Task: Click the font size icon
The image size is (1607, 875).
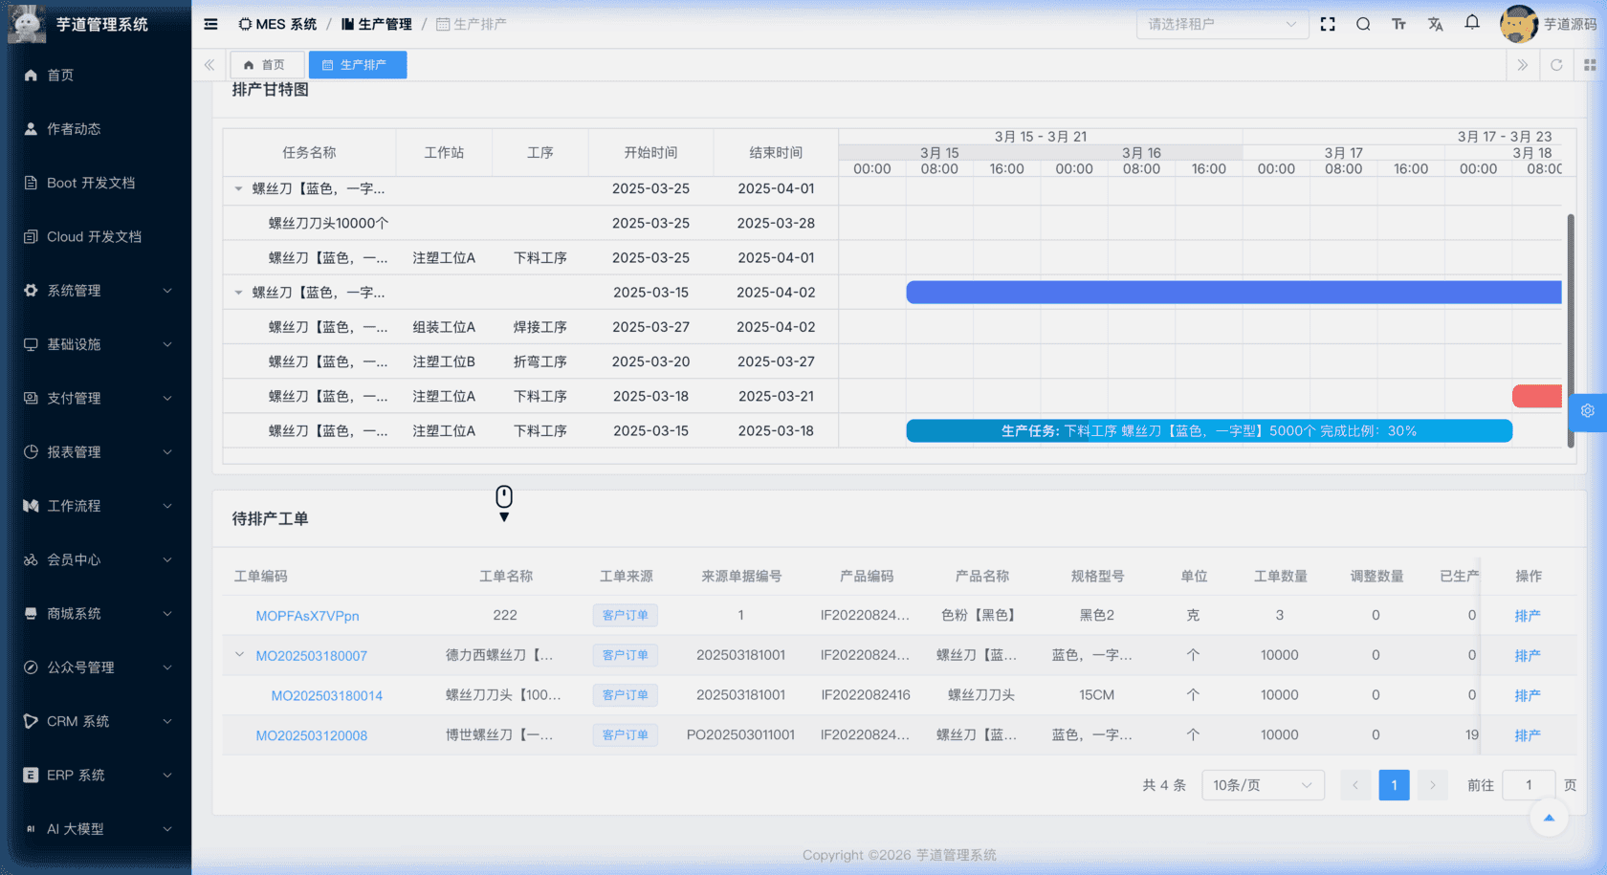Action: click(1398, 24)
